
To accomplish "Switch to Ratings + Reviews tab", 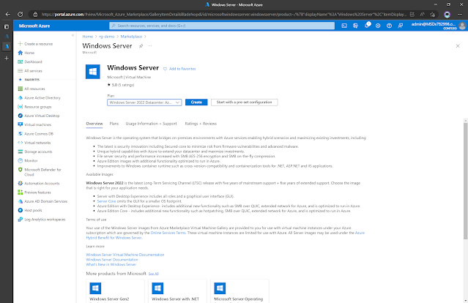I will pos(201,124).
